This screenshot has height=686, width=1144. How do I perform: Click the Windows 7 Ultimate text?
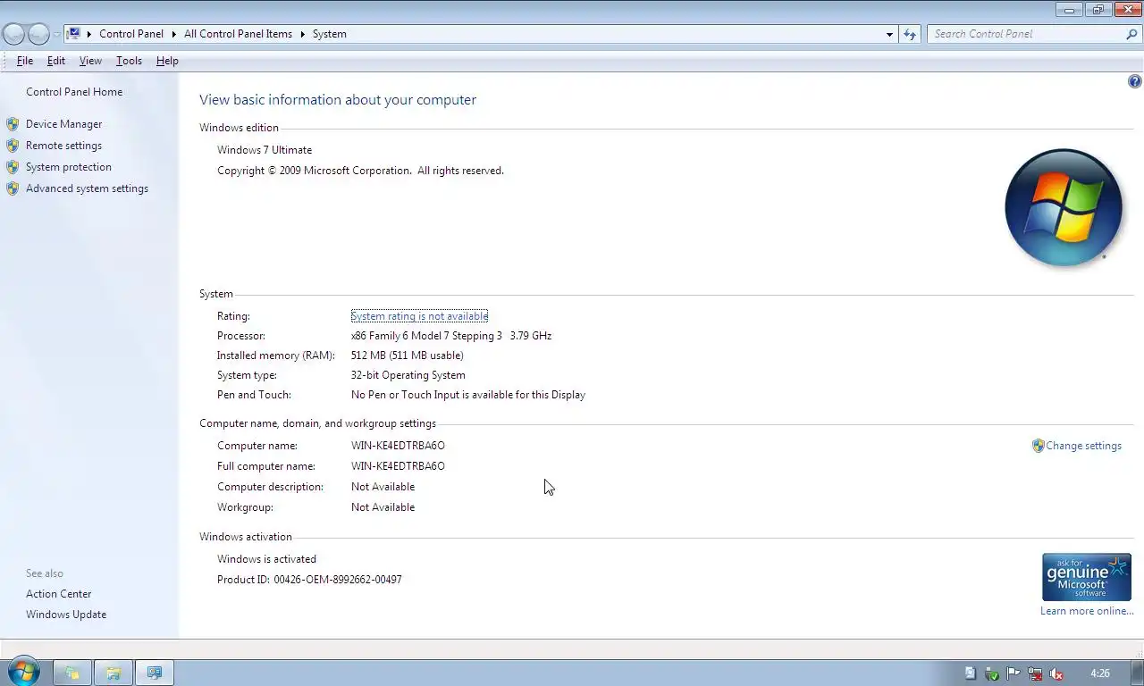click(x=265, y=150)
